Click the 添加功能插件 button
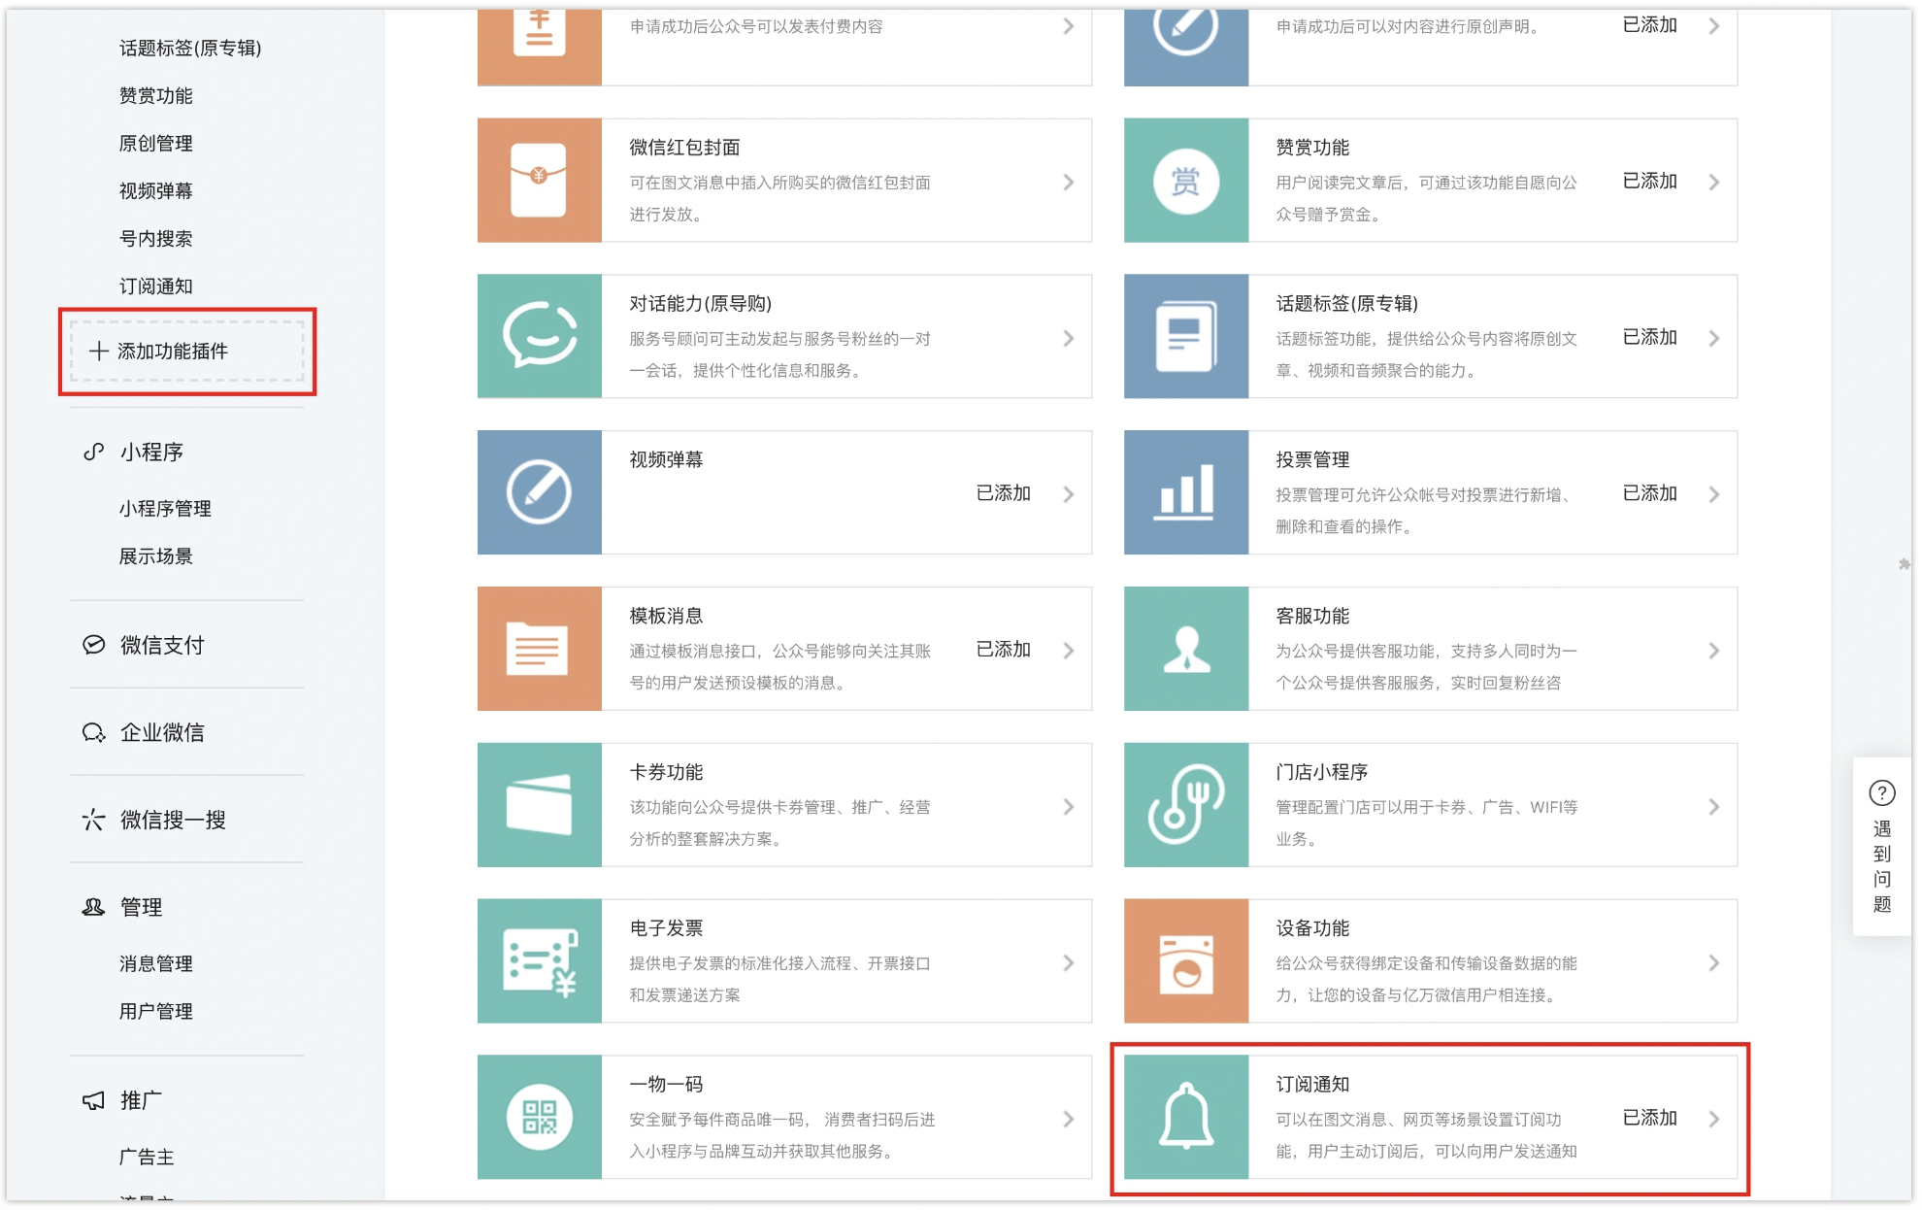Screen dimensions: 1922x1210 (187, 351)
